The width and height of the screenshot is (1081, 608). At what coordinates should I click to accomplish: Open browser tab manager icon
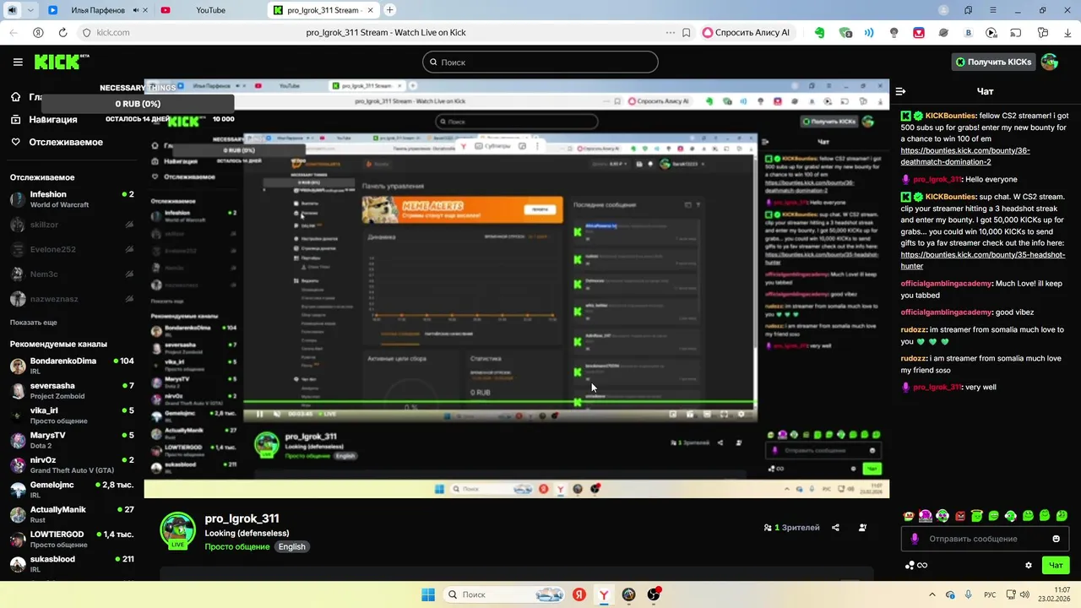click(967, 10)
